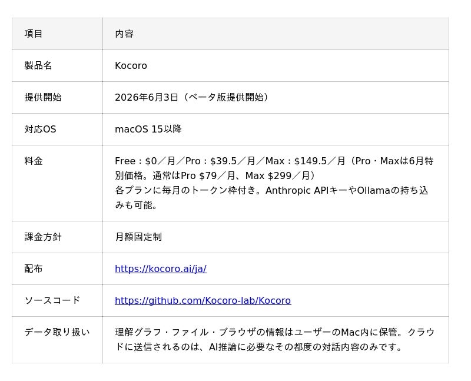Click the 対応OS row label
The width and height of the screenshot is (471, 381).
40,129
